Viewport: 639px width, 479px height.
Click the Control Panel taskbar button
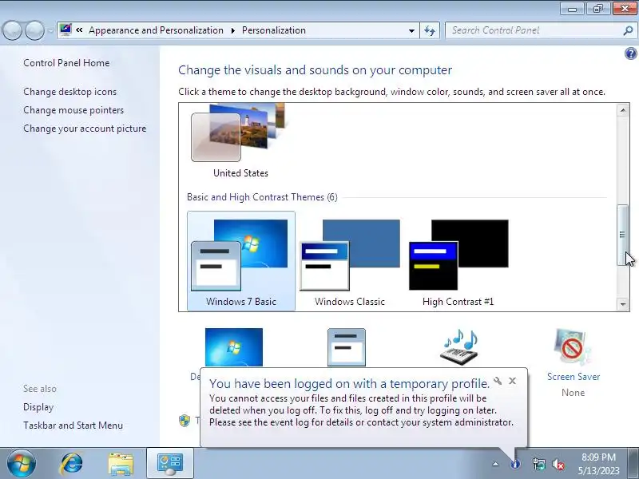pos(170,464)
